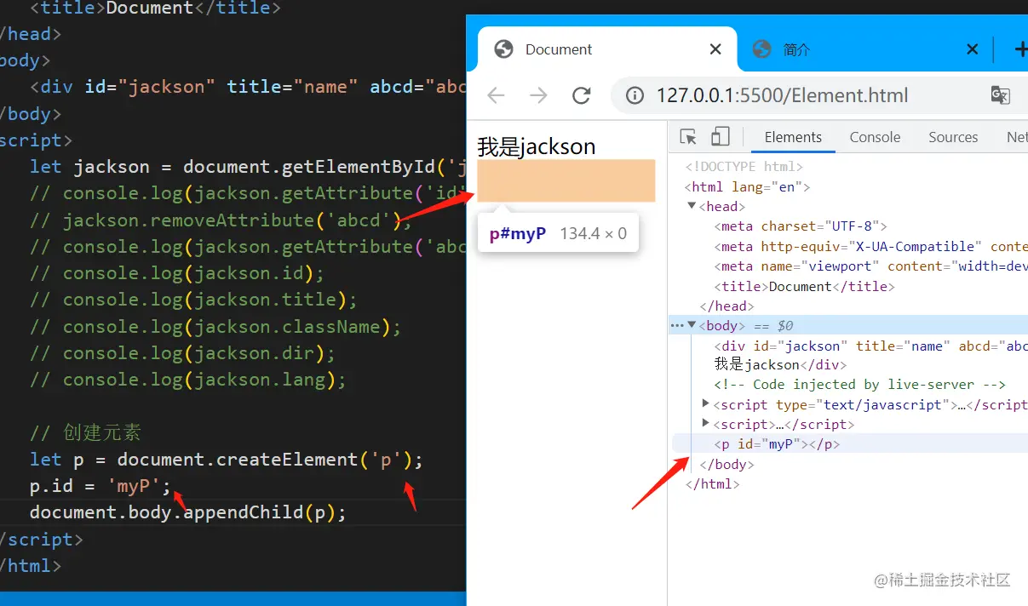
Task: Click the console.log(jackson.title) line
Action: [x=193, y=300]
